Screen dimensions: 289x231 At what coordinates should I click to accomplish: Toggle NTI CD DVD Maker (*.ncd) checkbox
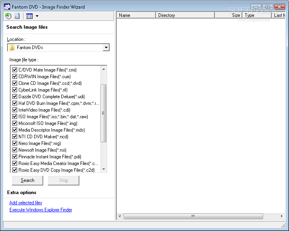pyautogui.click(x=15, y=137)
